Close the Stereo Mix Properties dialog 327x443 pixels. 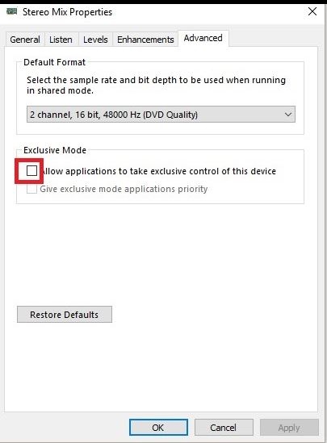312,11
